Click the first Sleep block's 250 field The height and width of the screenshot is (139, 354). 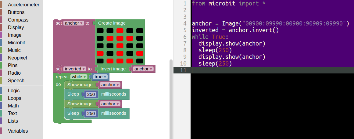coord(91,94)
